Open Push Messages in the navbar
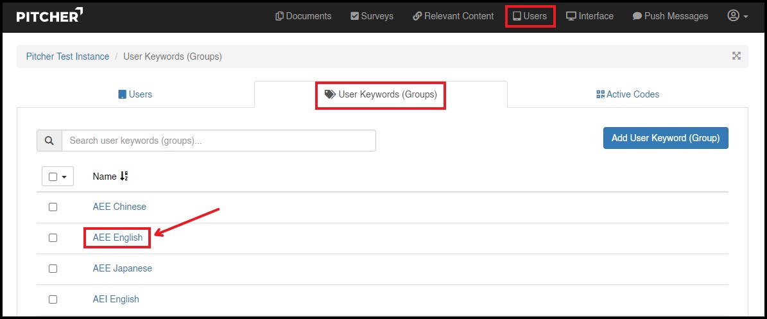Viewport: 767px width, 319px height. [670, 16]
